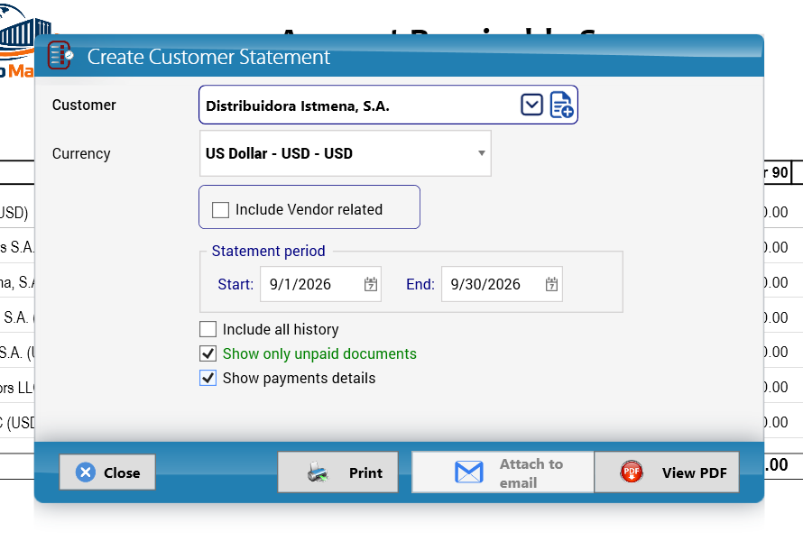Viewport: 803px width, 541px height.
Task: Uncheck Show only unpaid documents
Action: [x=208, y=353]
